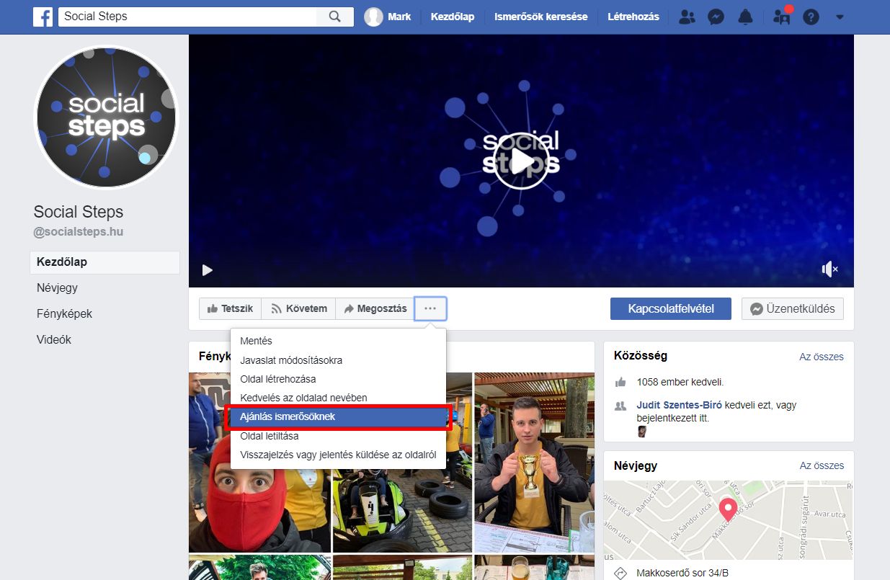Click the Facebook logo icon
Viewport: 890px width, 580px height.
tap(43, 17)
